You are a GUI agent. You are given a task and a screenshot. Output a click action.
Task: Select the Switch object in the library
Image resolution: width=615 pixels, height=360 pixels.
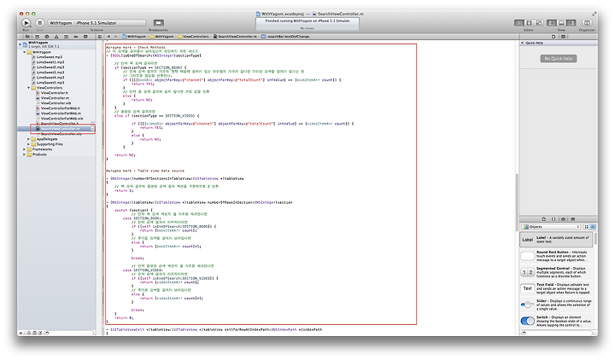pyautogui.click(x=557, y=321)
